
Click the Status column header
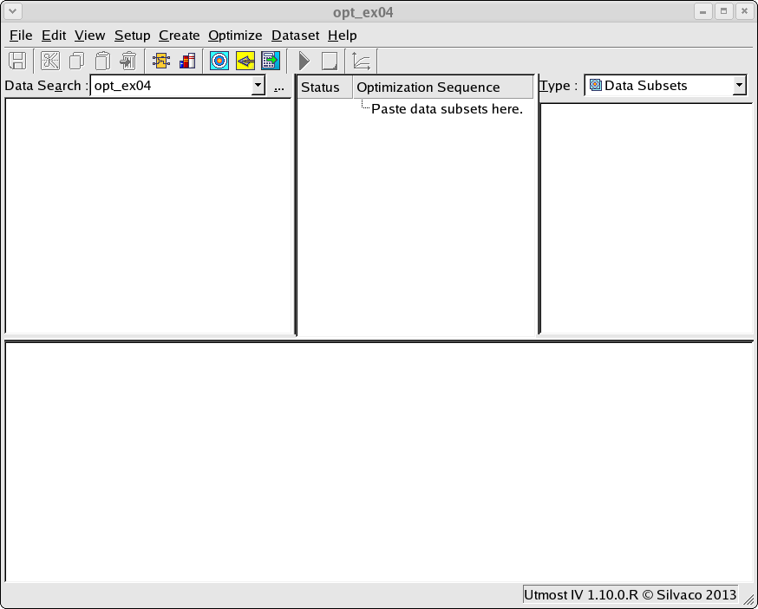pos(325,87)
